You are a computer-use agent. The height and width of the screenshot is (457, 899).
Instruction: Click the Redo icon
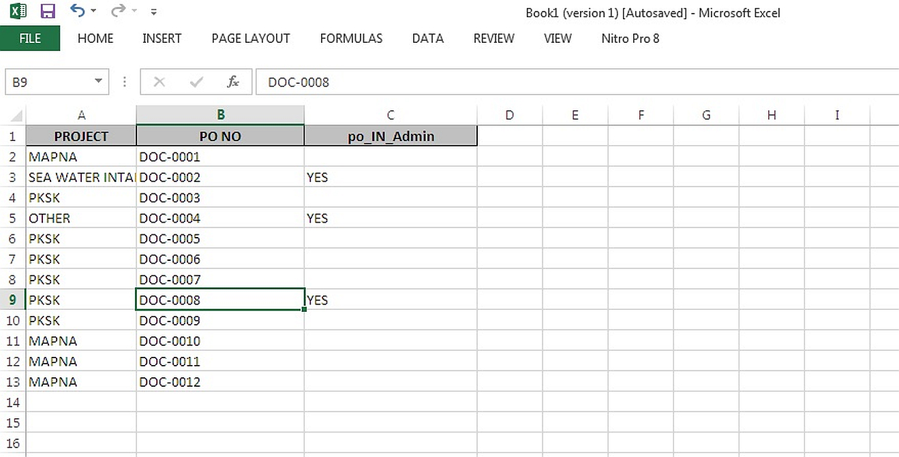[116, 11]
